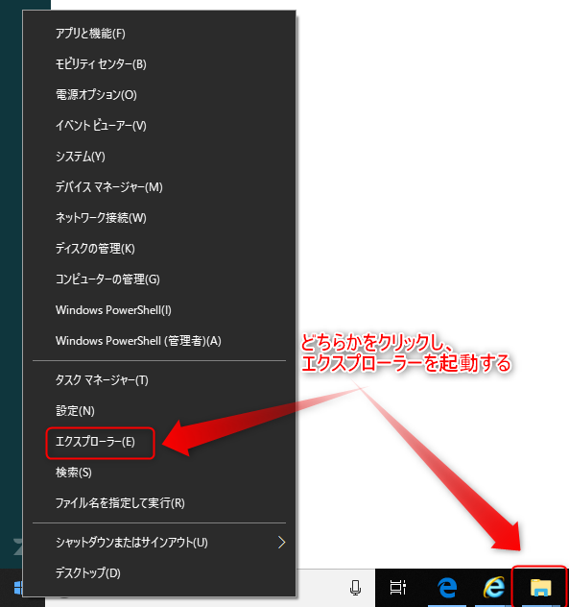This screenshot has width=569, height=607.
Task: Click the microphone icon in search box
Action: (x=355, y=587)
